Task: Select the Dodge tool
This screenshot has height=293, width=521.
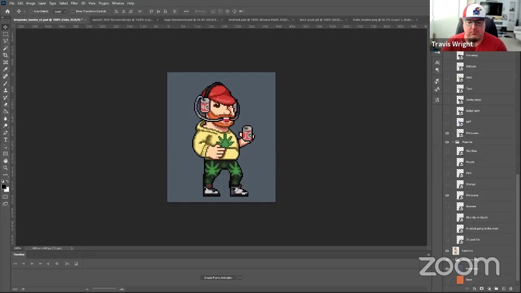Action: pos(5,126)
